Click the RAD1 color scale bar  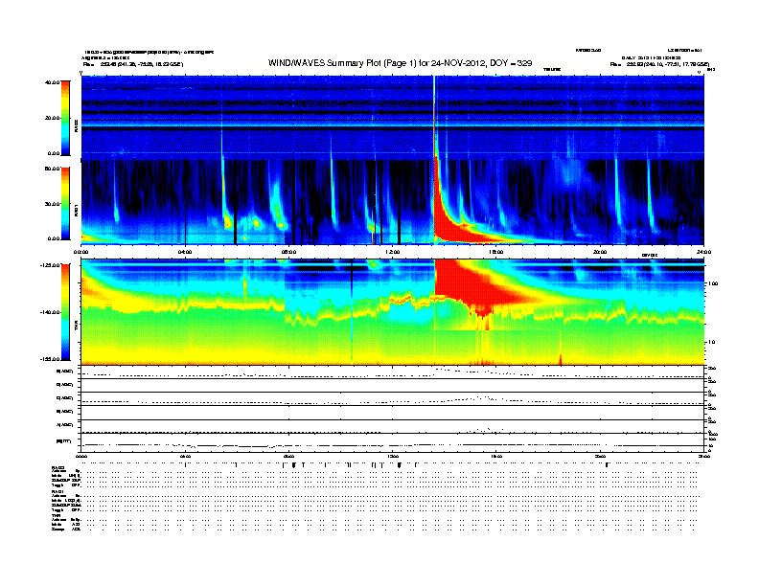click(65, 204)
